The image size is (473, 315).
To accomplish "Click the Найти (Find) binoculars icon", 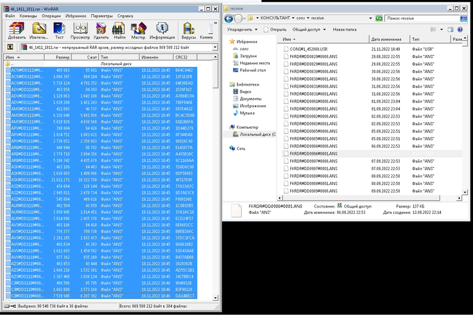I will [119, 31].
